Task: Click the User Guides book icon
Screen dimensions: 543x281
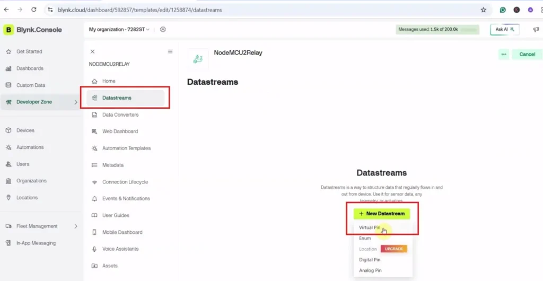Action: [94, 216]
